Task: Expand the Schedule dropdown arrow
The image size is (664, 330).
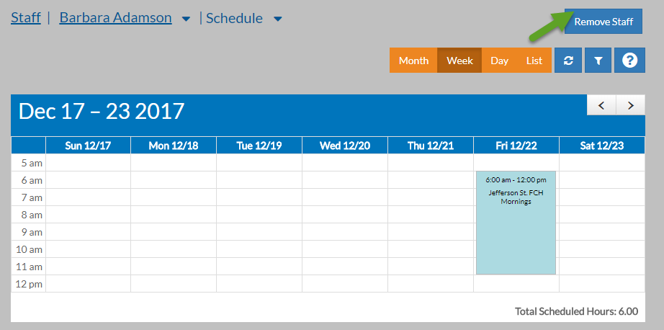Action: tap(278, 19)
